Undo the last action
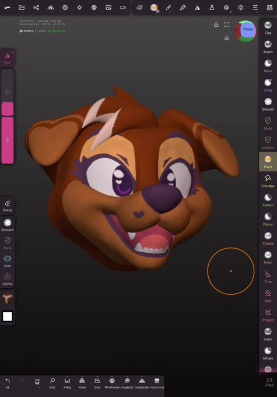 [x=8, y=383]
